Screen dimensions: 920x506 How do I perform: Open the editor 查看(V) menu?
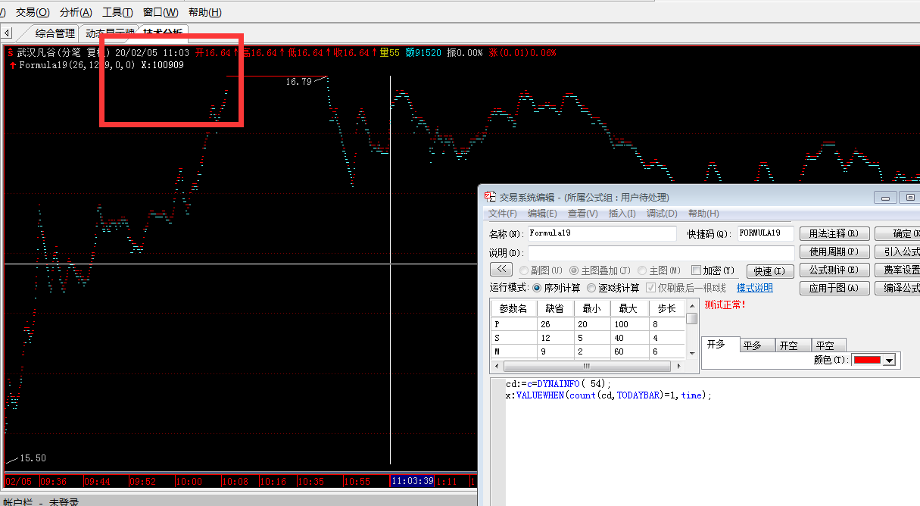point(583,214)
